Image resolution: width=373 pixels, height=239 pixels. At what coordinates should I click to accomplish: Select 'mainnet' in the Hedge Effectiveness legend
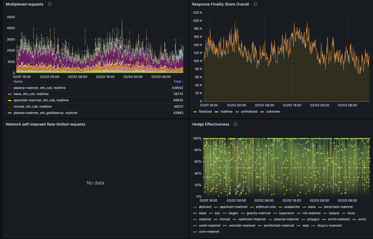click(205, 219)
